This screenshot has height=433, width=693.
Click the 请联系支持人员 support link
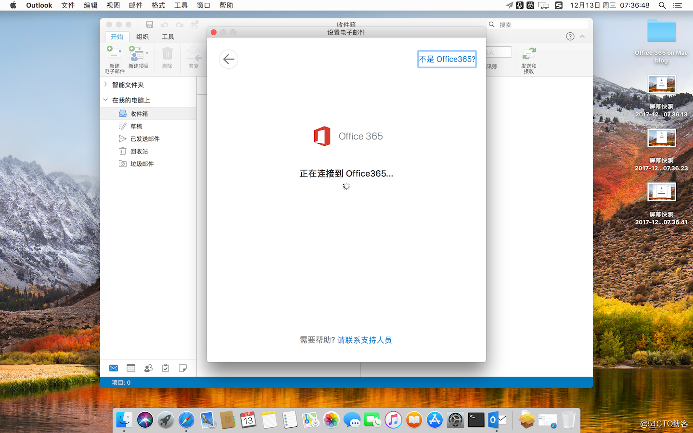tap(365, 340)
